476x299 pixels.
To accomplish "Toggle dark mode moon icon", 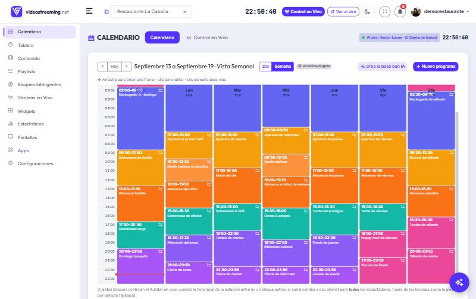I will [367, 11].
